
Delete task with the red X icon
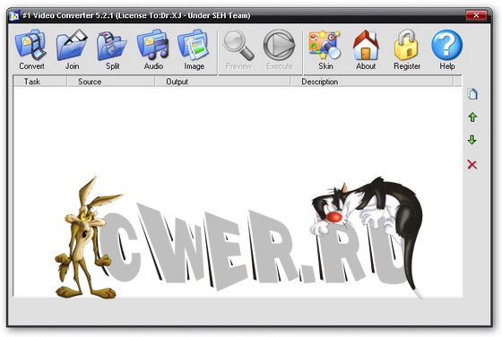[x=472, y=165]
